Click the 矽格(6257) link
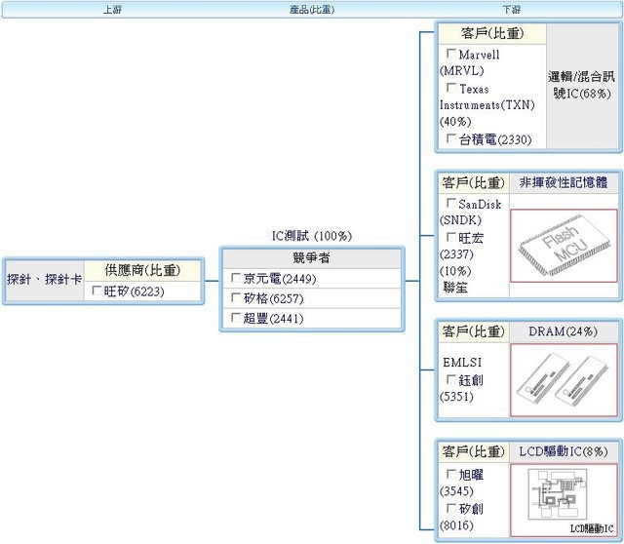This screenshot has height=544, width=624. point(273,298)
